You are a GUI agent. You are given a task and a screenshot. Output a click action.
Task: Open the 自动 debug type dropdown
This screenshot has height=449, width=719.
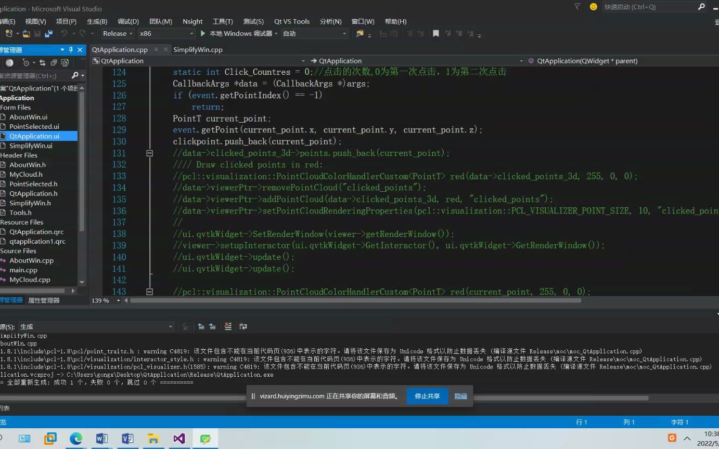pos(315,33)
